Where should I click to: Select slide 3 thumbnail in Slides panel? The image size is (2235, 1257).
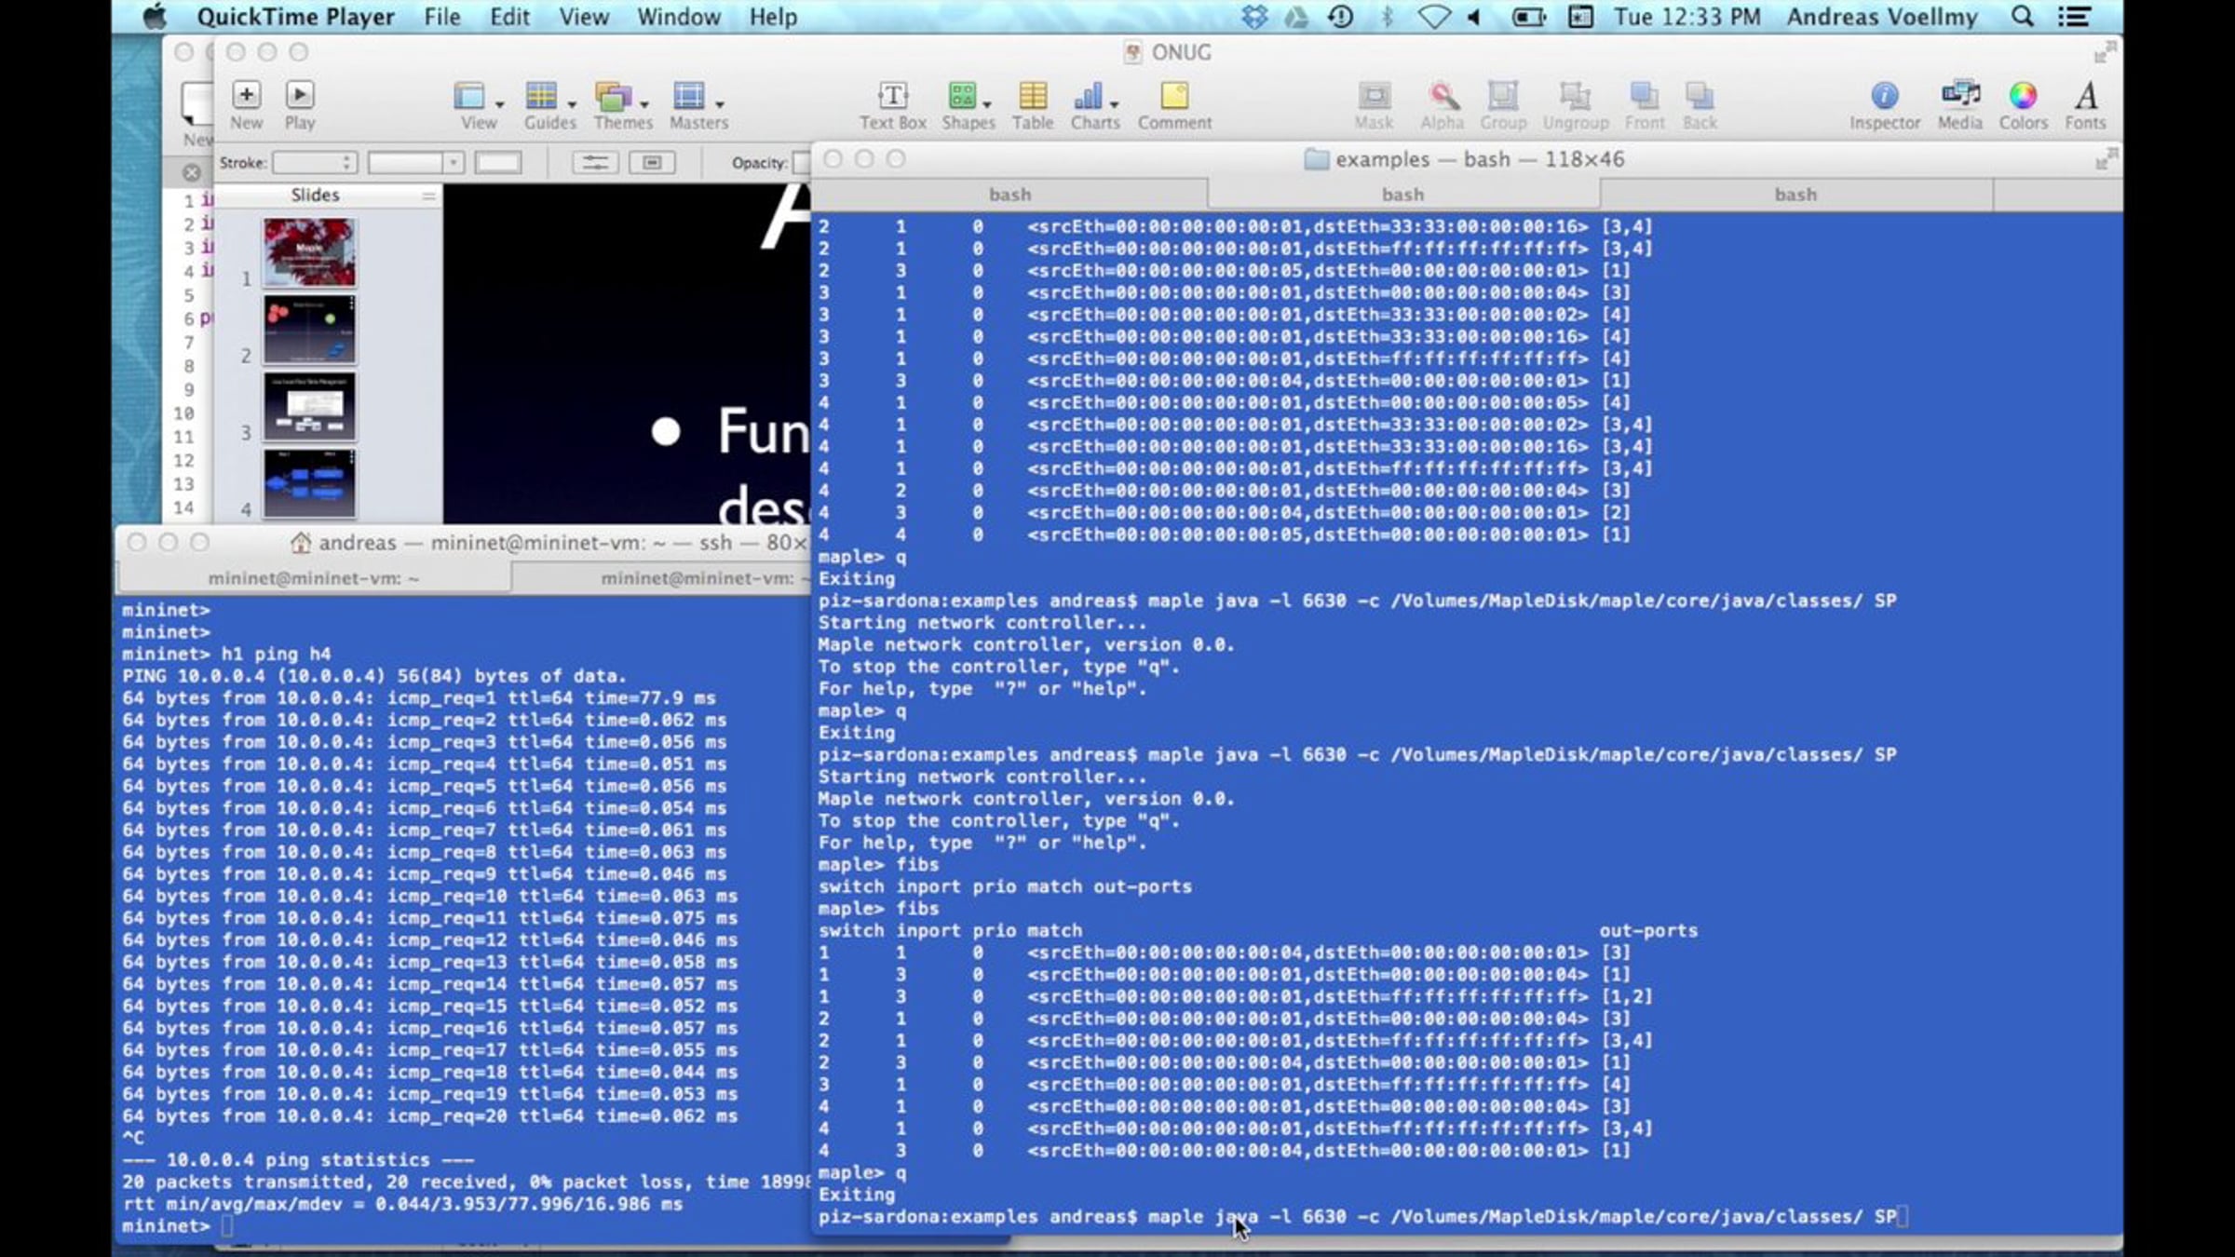point(309,407)
